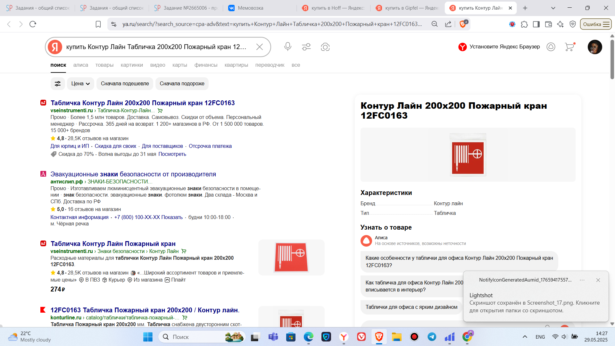615x346 pixels.
Task: Click the address bar URL field
Action: pos(272,24)
